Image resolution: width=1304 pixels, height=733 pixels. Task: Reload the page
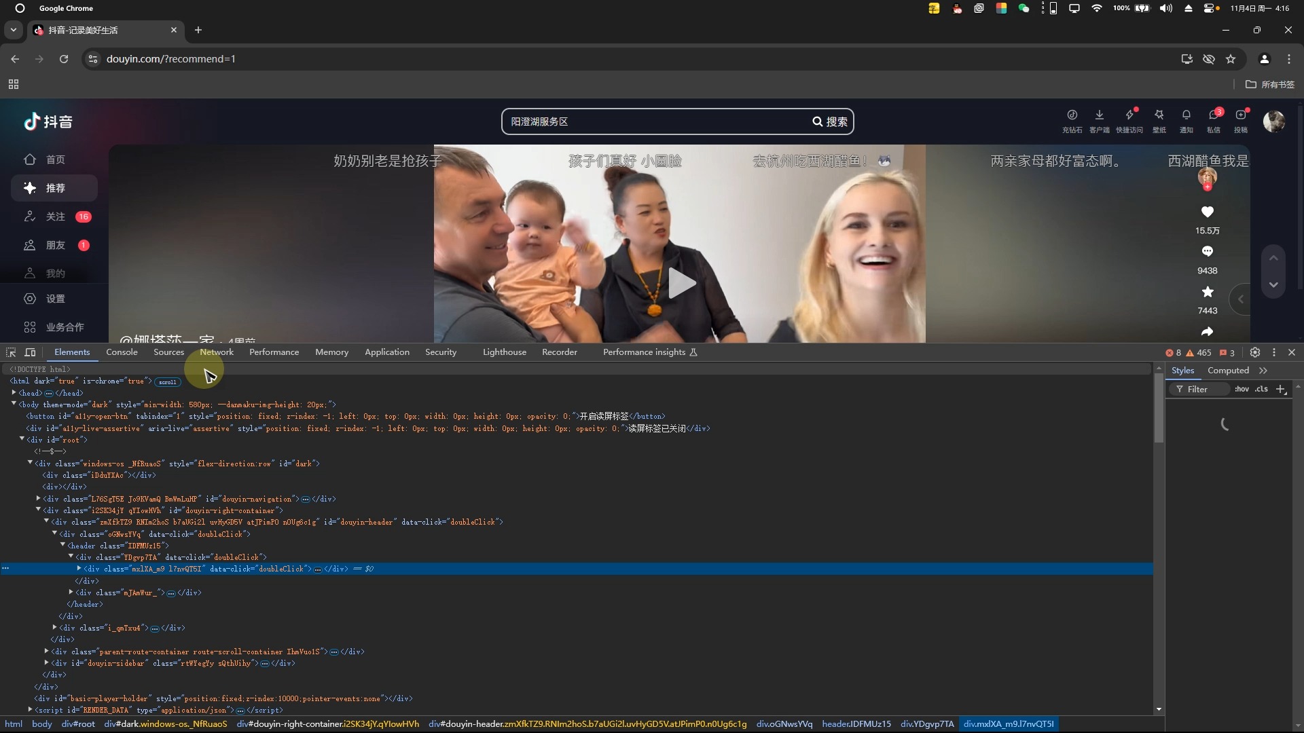[64, 59]
